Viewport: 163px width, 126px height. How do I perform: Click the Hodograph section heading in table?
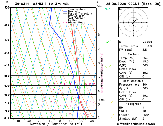tap(133, 104)
